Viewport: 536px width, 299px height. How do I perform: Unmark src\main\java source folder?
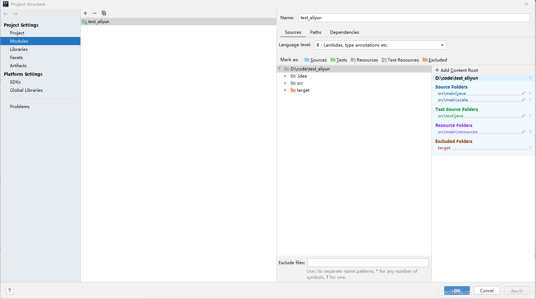click(530, 93)
